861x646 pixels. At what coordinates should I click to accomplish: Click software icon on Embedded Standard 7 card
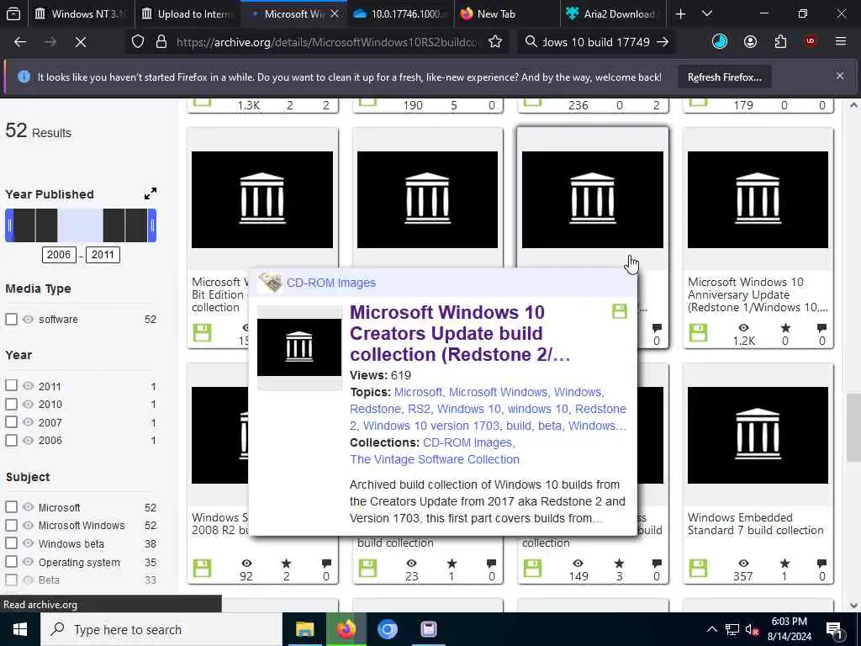click(698, 568)
